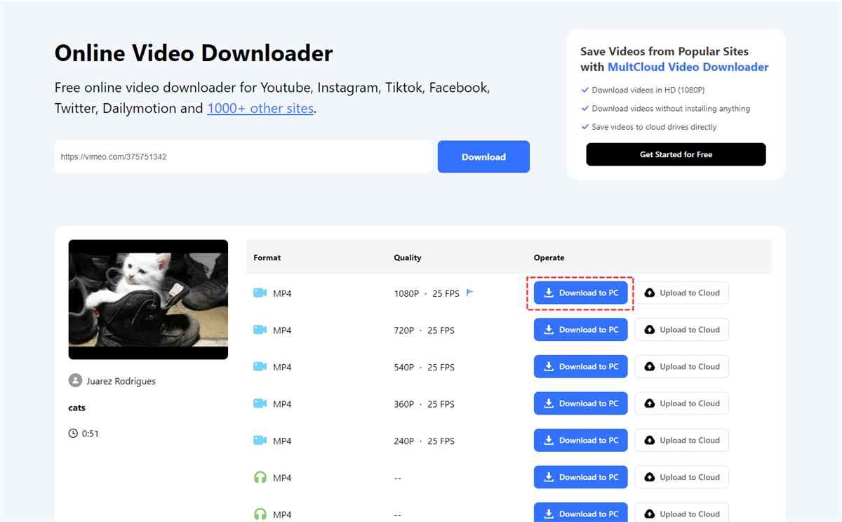
Task: Click the 1080P · 25 FPS quality text
Action: pyautogui.click(x=427, y=293)
